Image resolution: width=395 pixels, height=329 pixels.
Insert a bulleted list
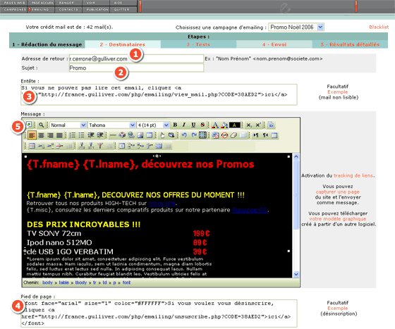click(81, 135)
